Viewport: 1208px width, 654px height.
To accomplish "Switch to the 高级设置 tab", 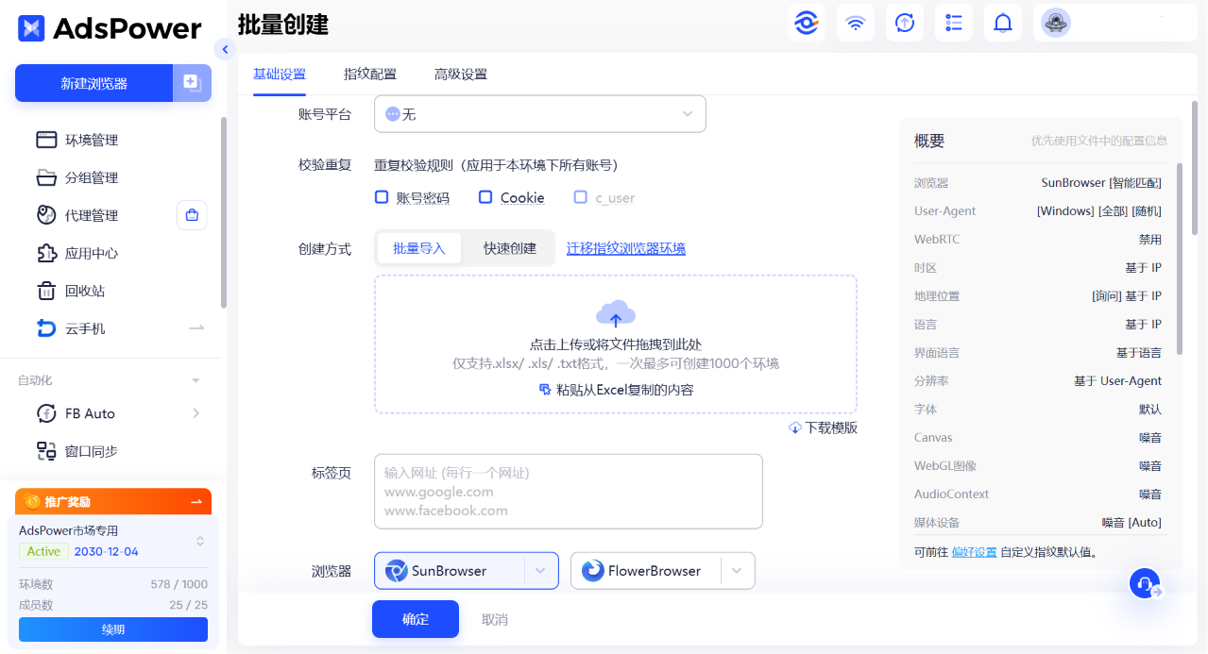I will pos(461,75).
